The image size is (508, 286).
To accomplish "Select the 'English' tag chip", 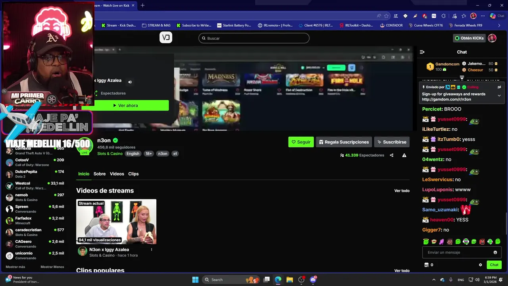I will pos(133,154).
